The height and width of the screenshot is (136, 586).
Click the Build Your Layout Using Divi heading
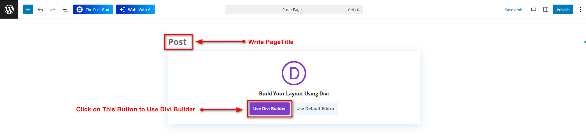[x=294, y=94]
